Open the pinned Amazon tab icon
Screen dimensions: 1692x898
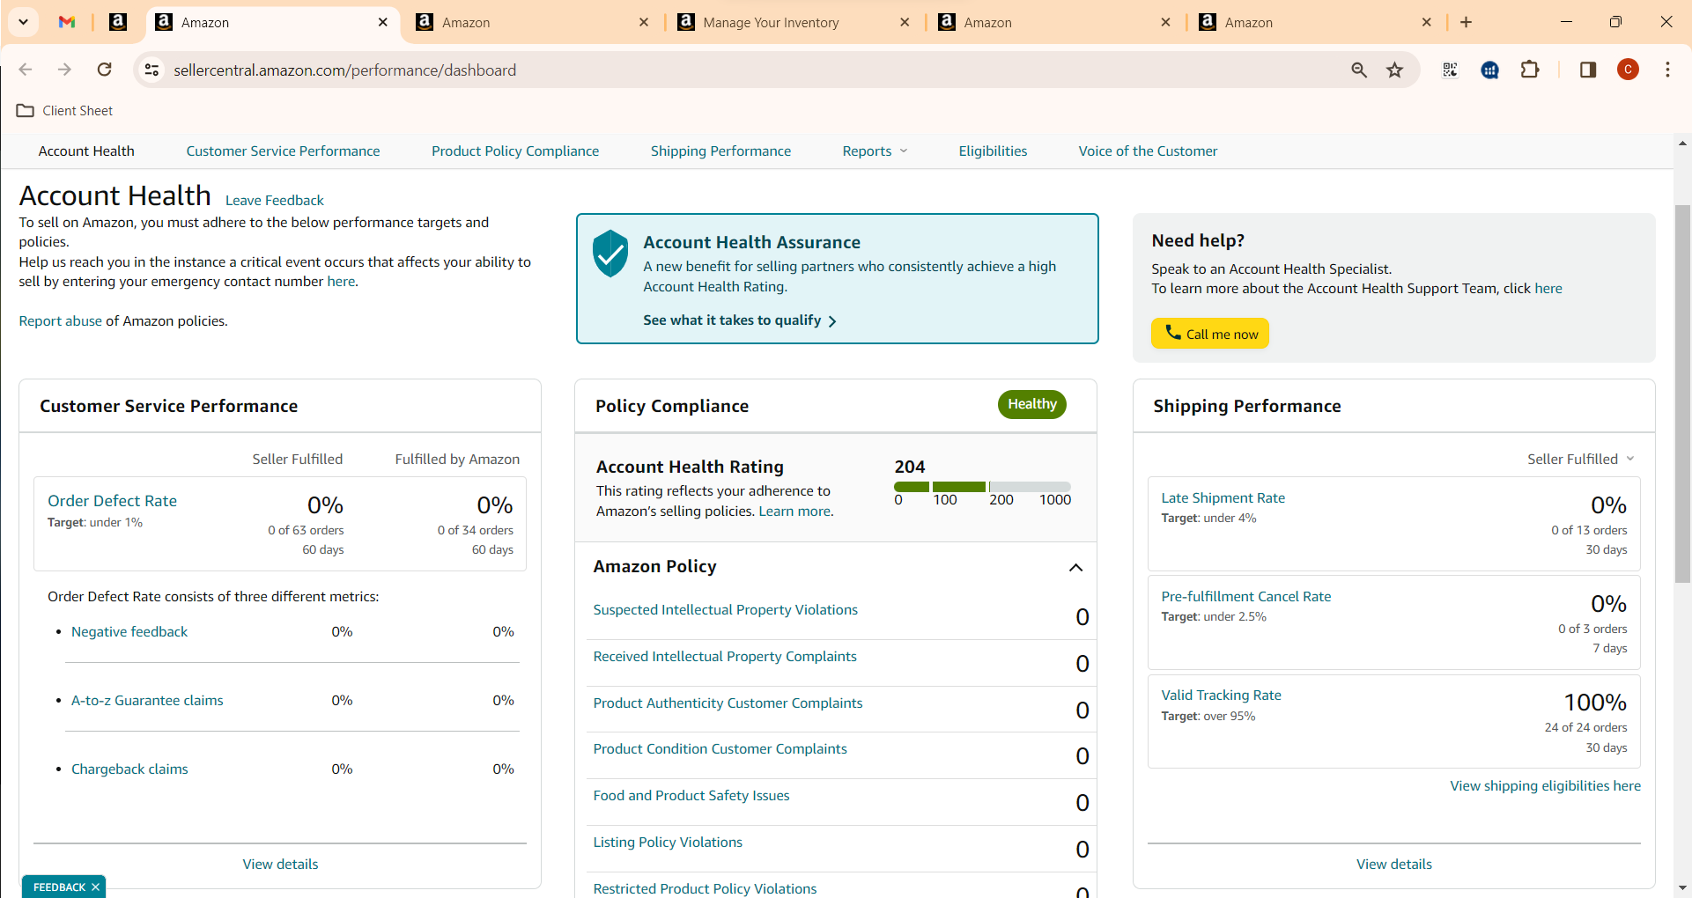pos(118,22)
